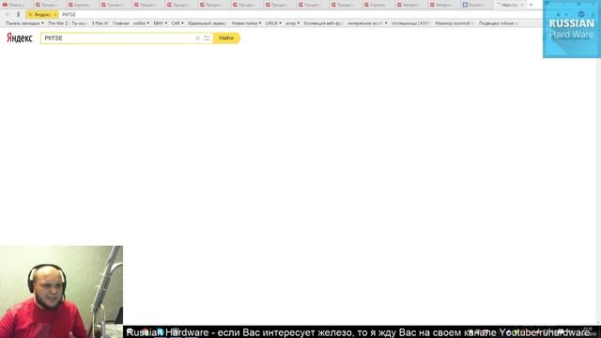This screenshot has height=338, width=601.
Task: Click the Yandex logo on the page
Action: click(x=20, y=38)
